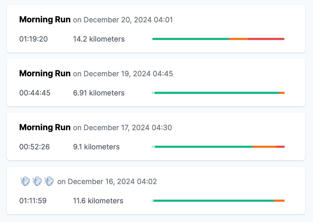Click the red zone segment of the top run bar

(266, 39)
